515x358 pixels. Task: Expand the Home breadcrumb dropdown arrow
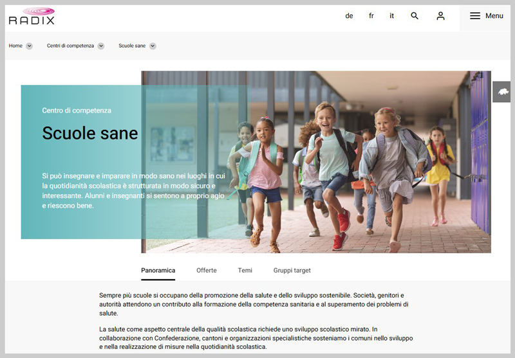pyautogui.click(x=30, y=46)
